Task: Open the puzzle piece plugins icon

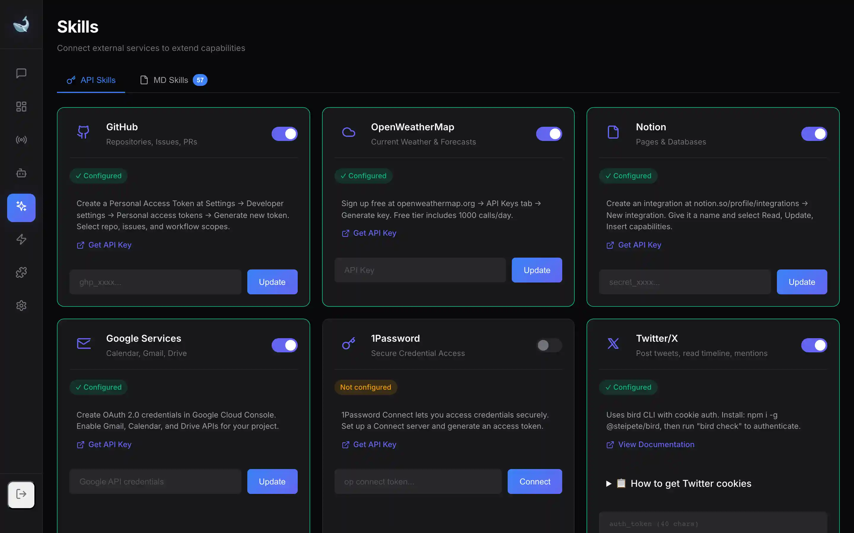Action: (21, 272)
